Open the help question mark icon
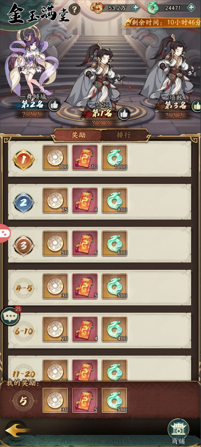201x447 pixels. point(74,9)
